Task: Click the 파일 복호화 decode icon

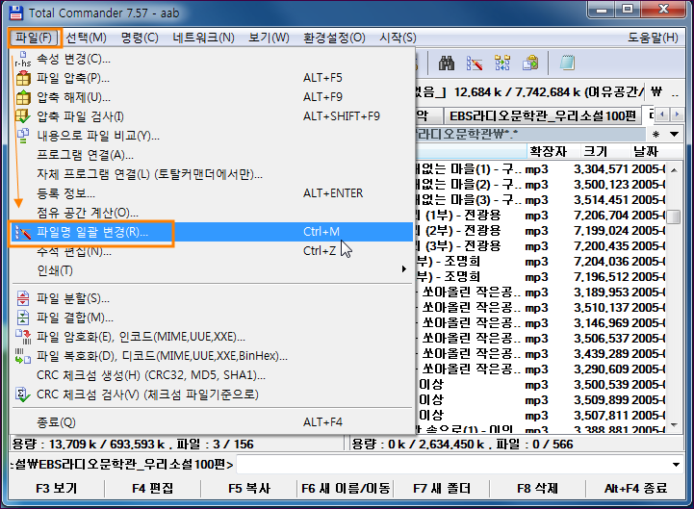Action: (23, 356)
